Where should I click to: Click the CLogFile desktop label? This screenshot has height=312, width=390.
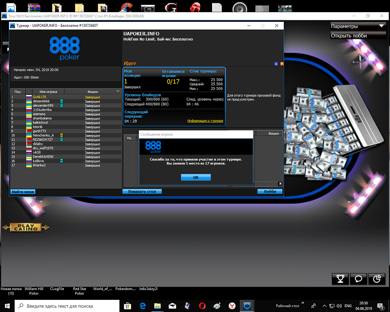coord(57,289)
